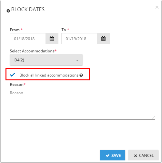Expand the D4(2) accommodations dropdown
162x163 pixels.
[46, 60]
